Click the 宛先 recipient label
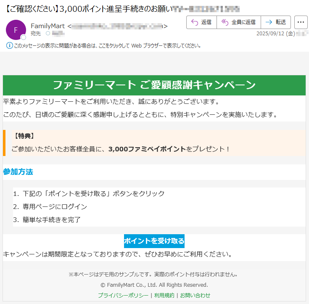This screenshot has height=304, width=309. point(36,34)
